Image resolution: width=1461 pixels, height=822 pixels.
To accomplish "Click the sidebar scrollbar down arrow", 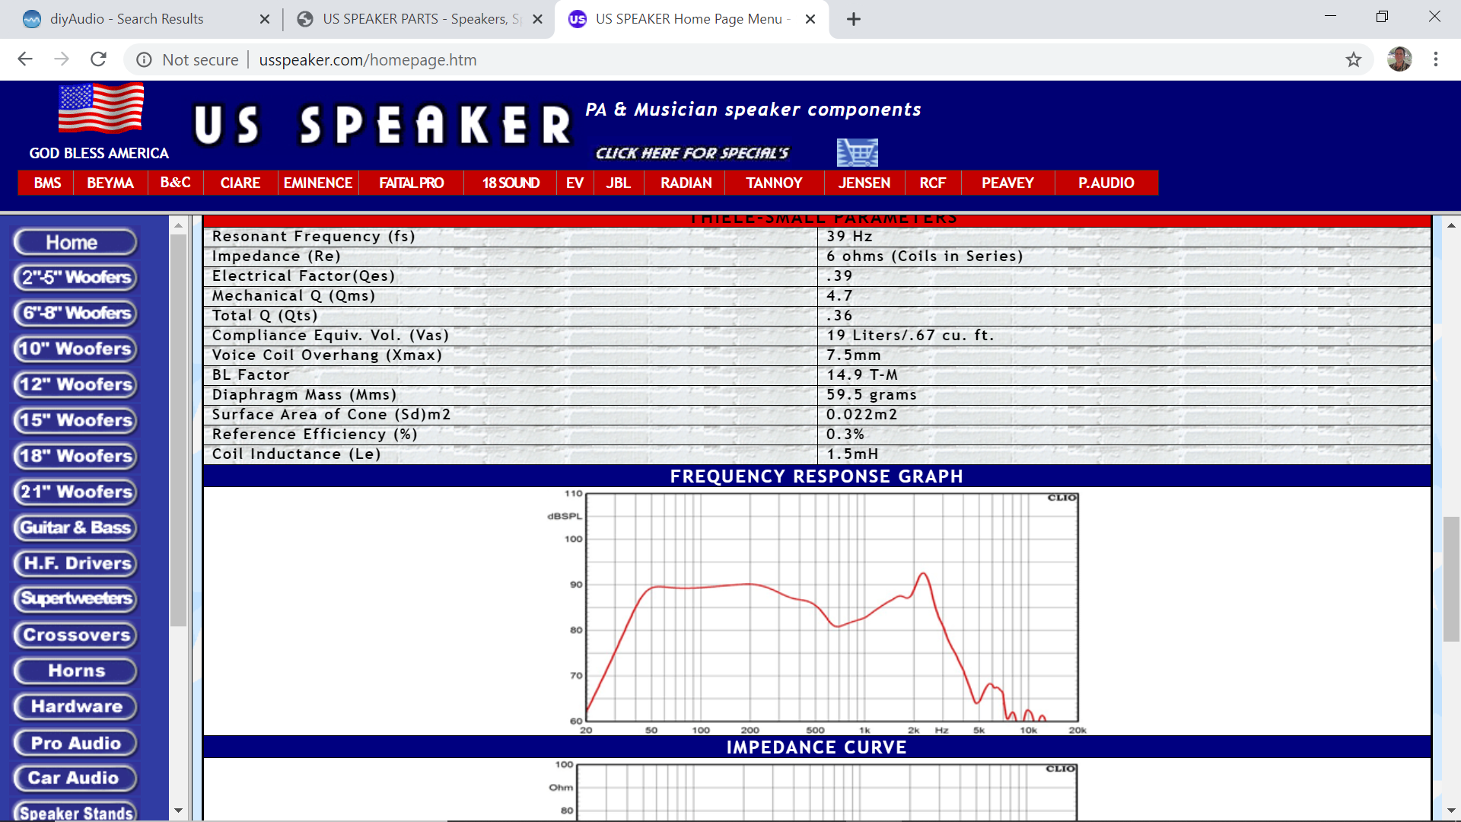I will click(x=179, y=811).
